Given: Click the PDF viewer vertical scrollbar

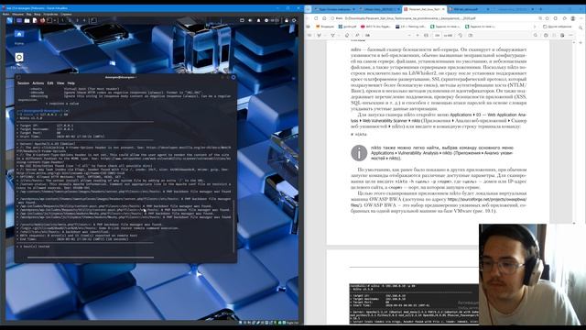Looking at the screenshot, I should pyautogui.click(x=575, y=131).
